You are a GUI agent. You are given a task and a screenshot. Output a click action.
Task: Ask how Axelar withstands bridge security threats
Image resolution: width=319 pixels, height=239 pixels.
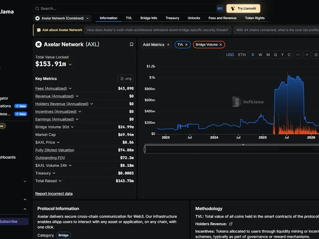click(x=158, y=30)
